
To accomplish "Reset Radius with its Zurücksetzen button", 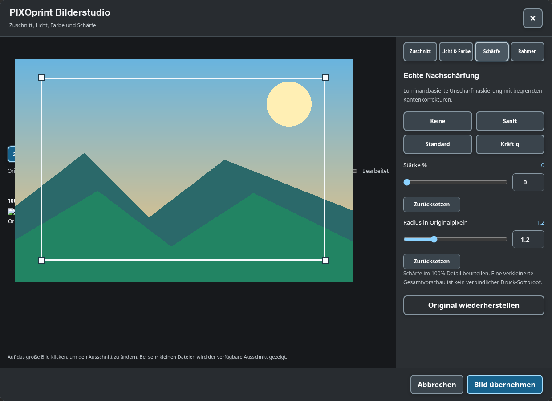I will pos(431,262).
